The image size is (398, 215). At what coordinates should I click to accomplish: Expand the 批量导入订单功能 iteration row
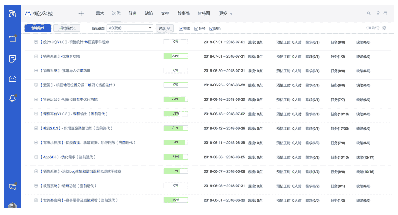point(36,71)
